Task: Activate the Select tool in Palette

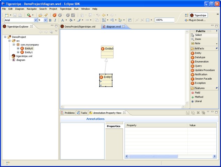Action: click(x=204, y=35)
